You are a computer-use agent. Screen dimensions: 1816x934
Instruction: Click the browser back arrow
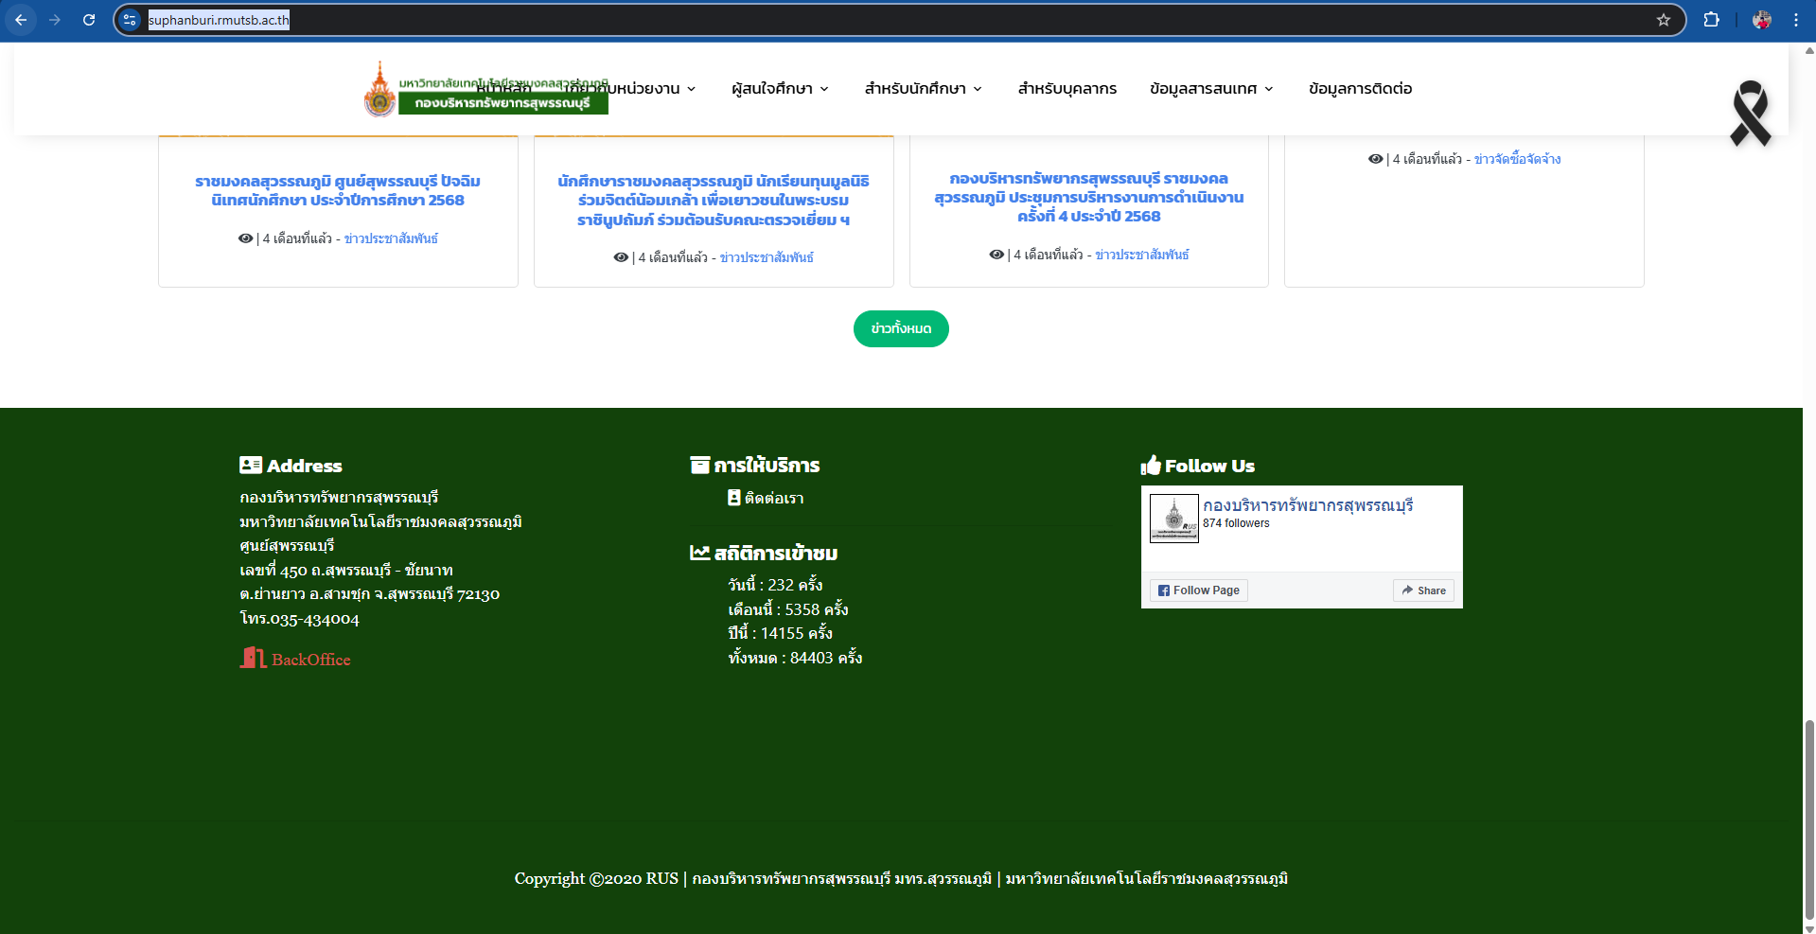pyautogui.click(x=21, y=20)
